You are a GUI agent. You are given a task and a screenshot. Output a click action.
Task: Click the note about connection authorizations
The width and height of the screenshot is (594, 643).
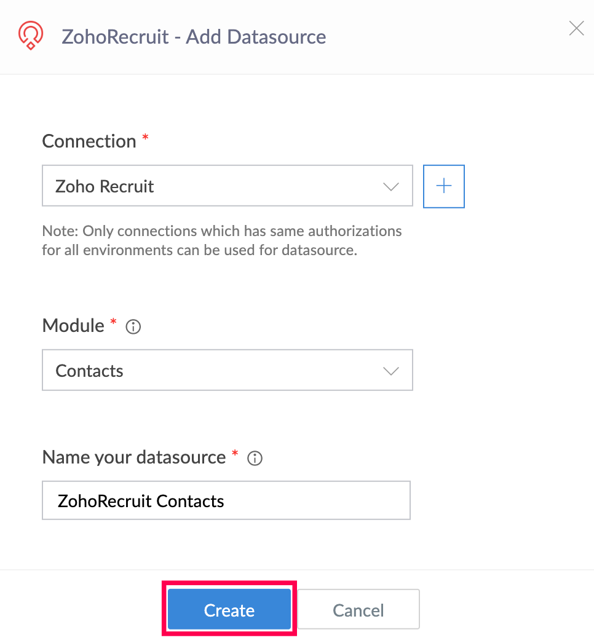click(x=221, y=240)
